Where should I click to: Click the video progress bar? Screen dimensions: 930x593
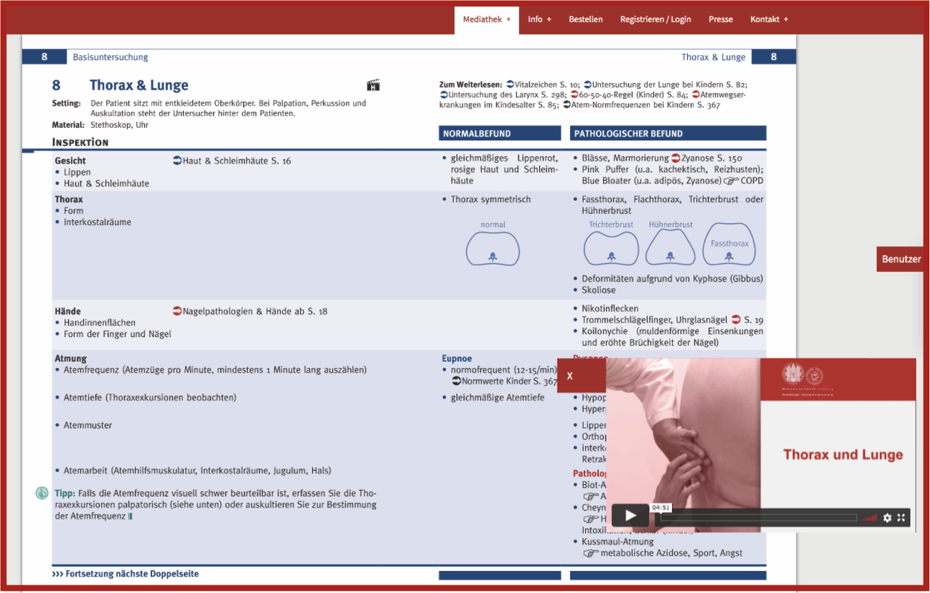click(757, 518)
